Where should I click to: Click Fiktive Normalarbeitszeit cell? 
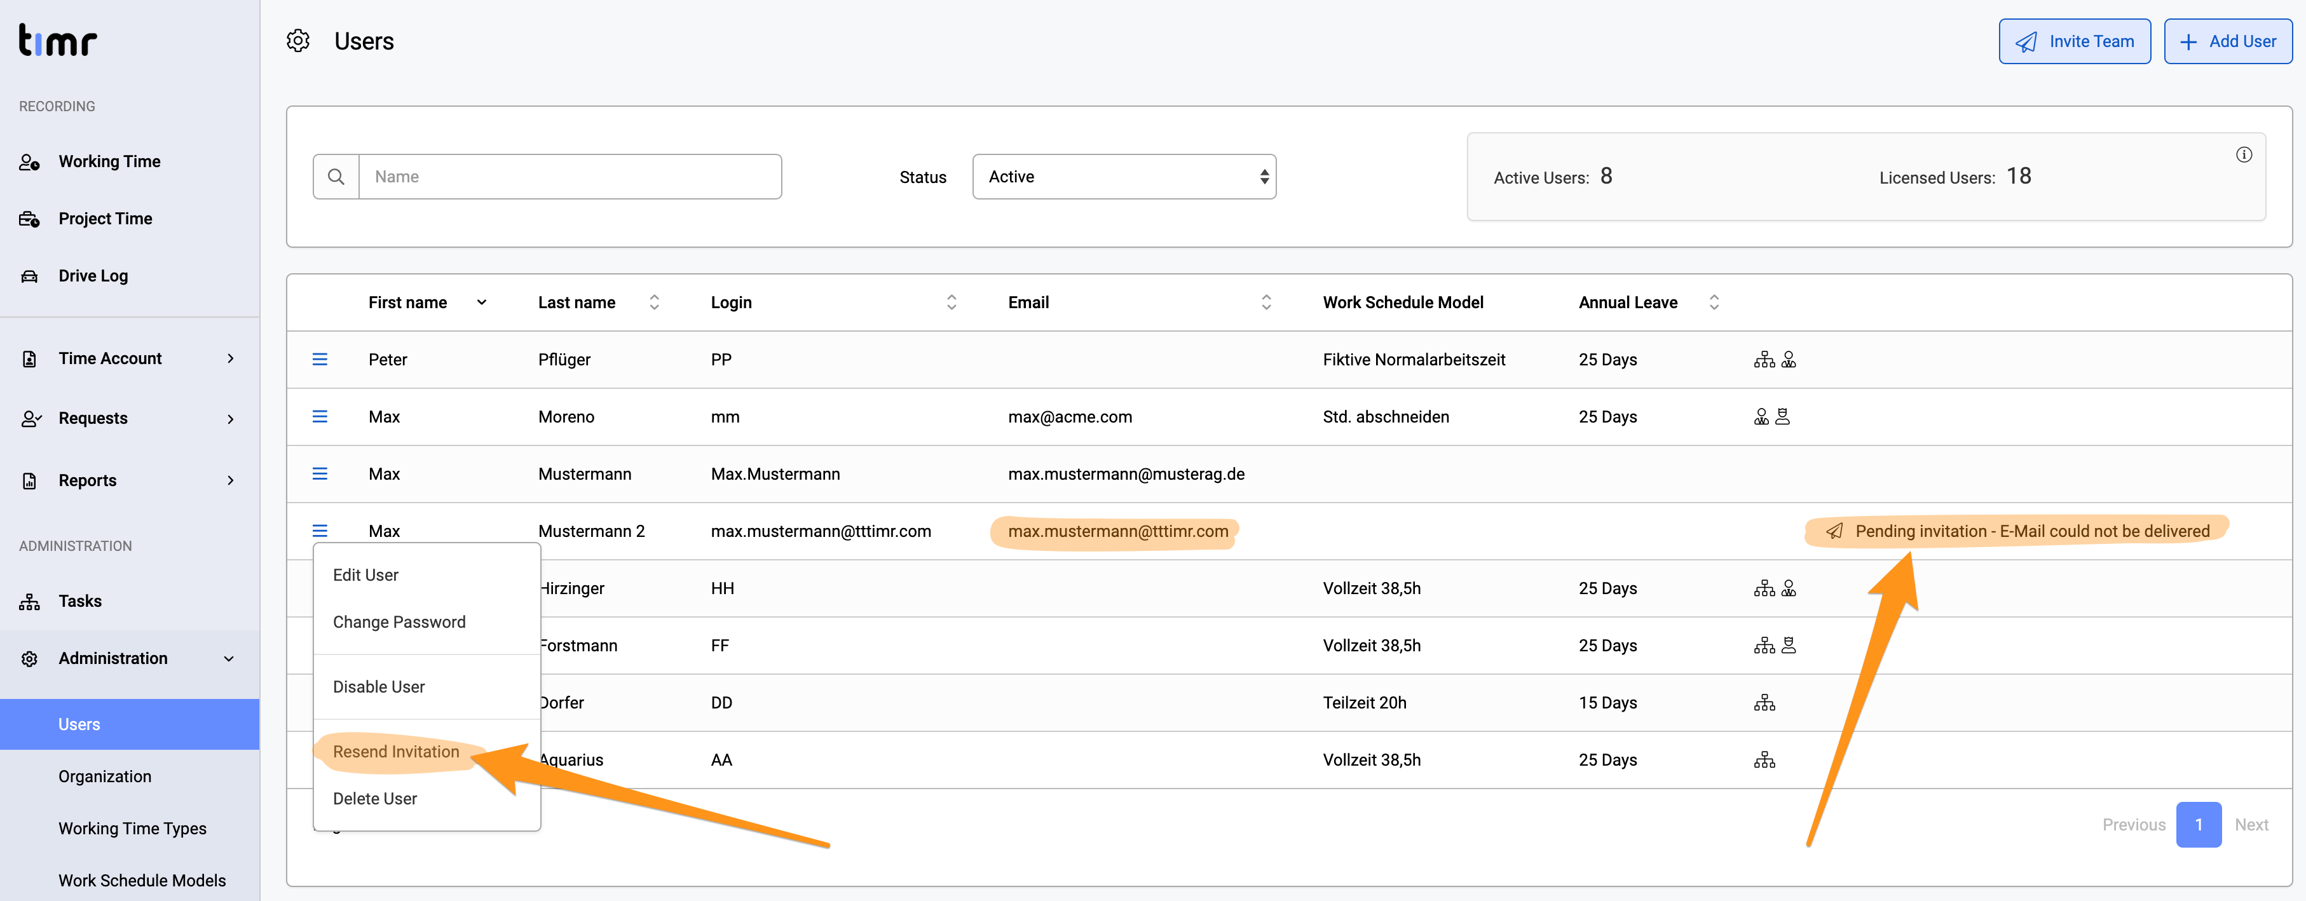[x=1414, y=360]
